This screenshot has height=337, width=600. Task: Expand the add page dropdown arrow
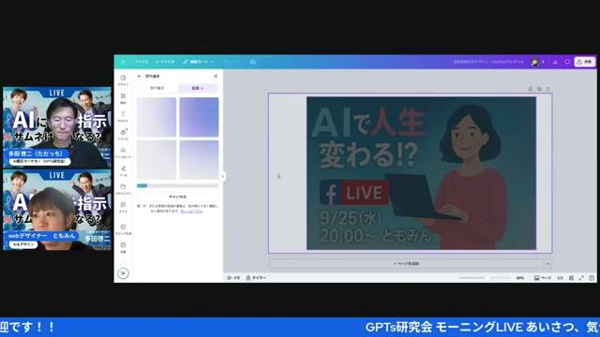(547, 264)
